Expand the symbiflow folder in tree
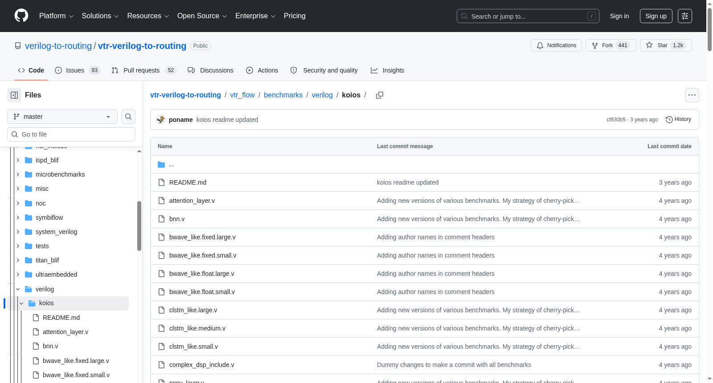 tap(18, 218)
